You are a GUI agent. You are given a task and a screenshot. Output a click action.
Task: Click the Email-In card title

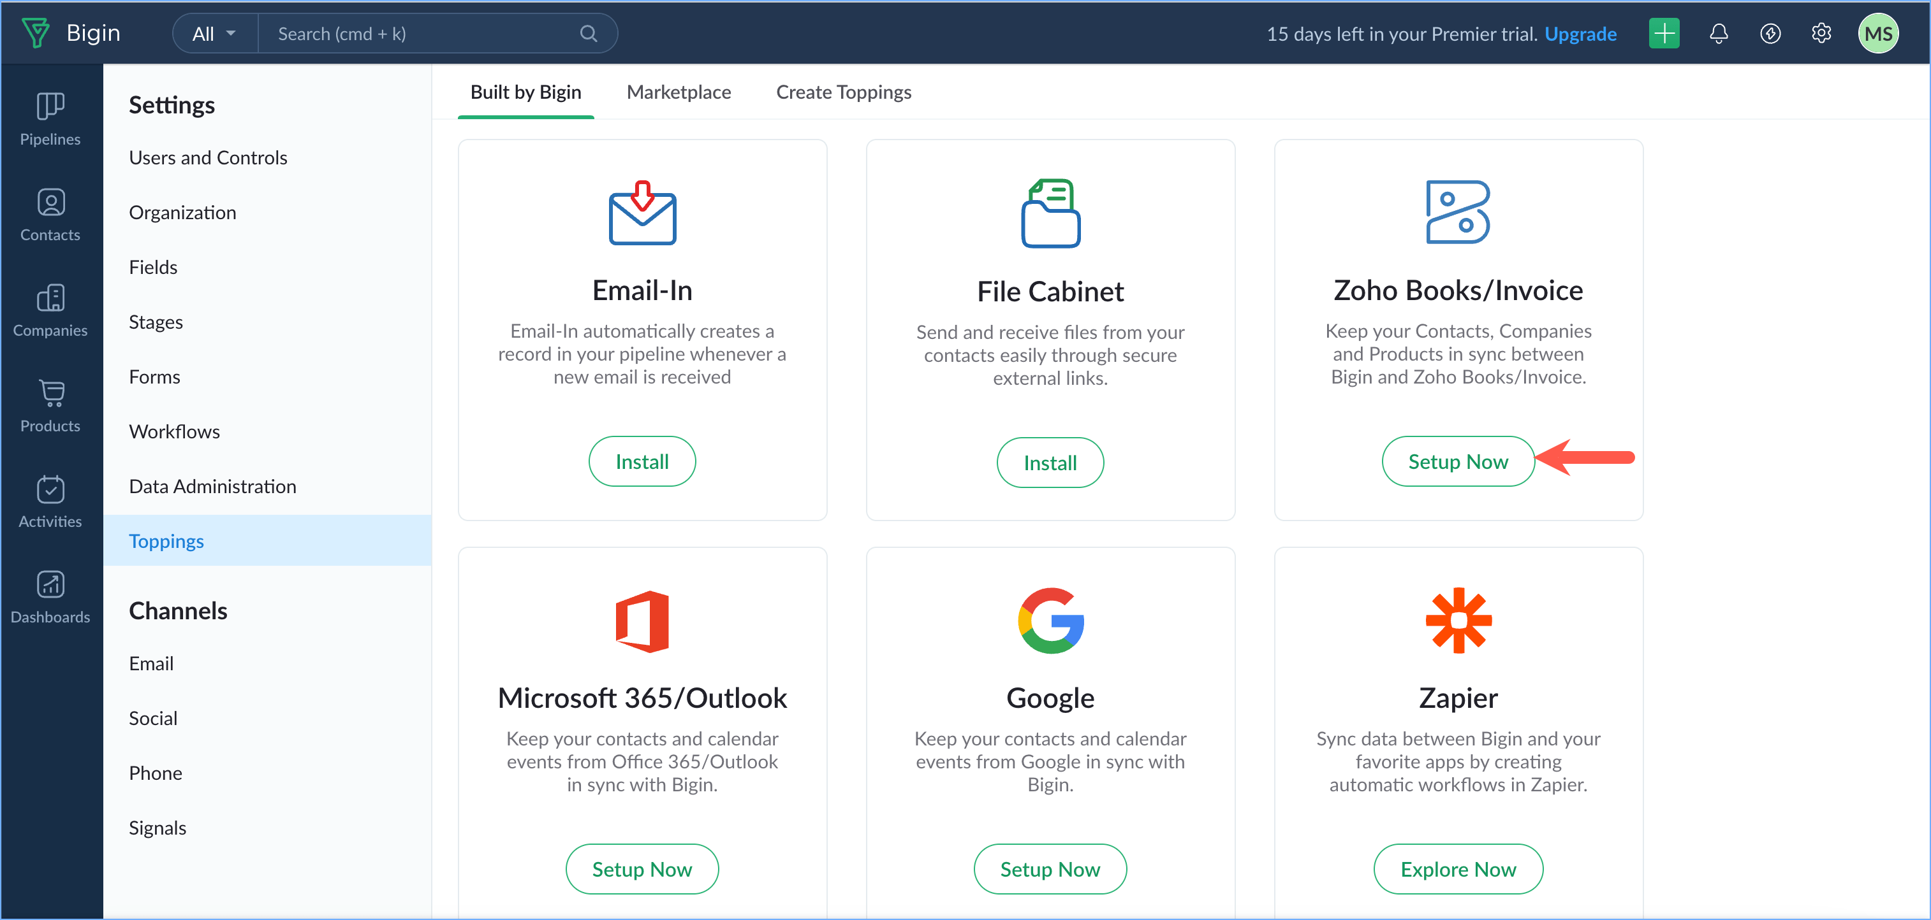(x=642, y=290)
